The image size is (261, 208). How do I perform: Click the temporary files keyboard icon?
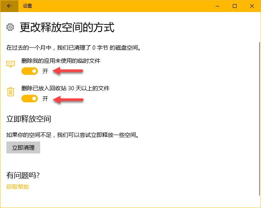(11, 64)
